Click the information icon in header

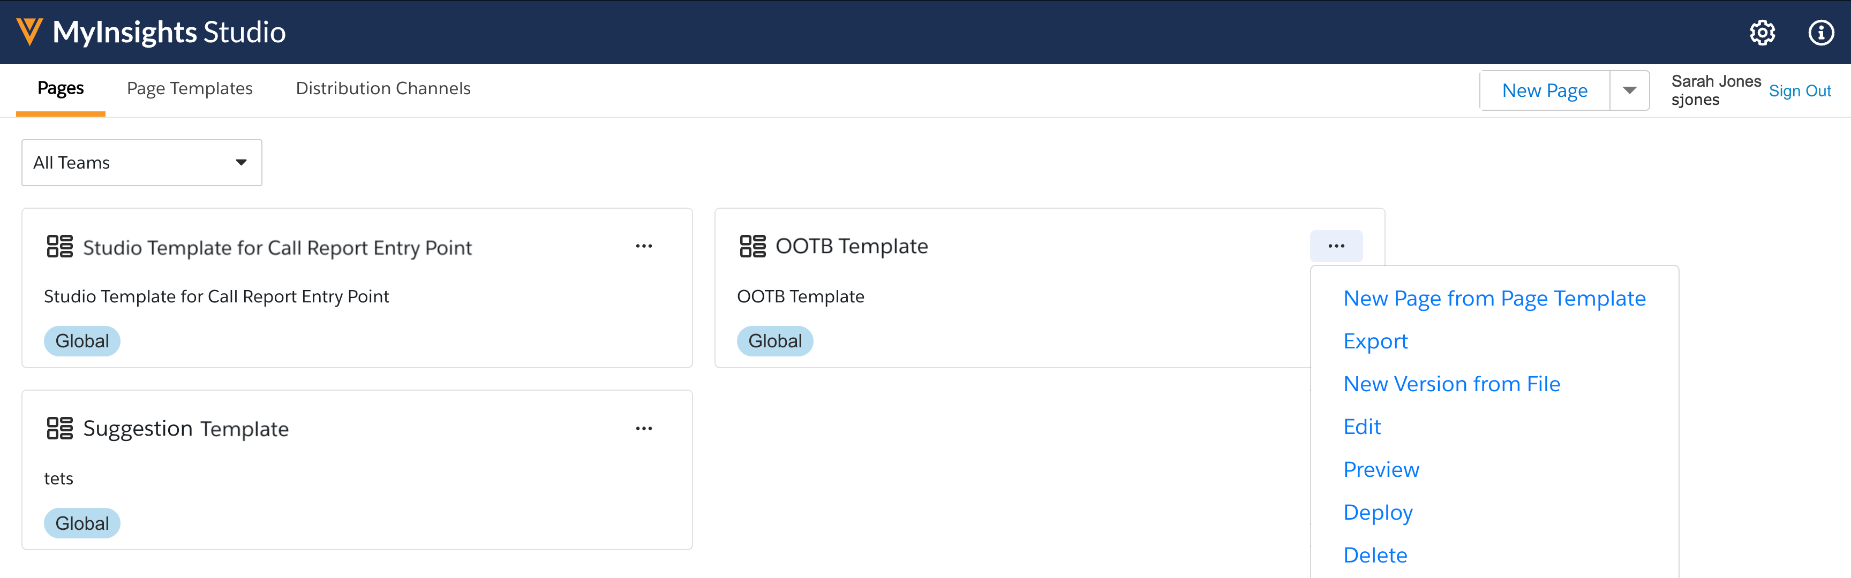(1820, 32)
